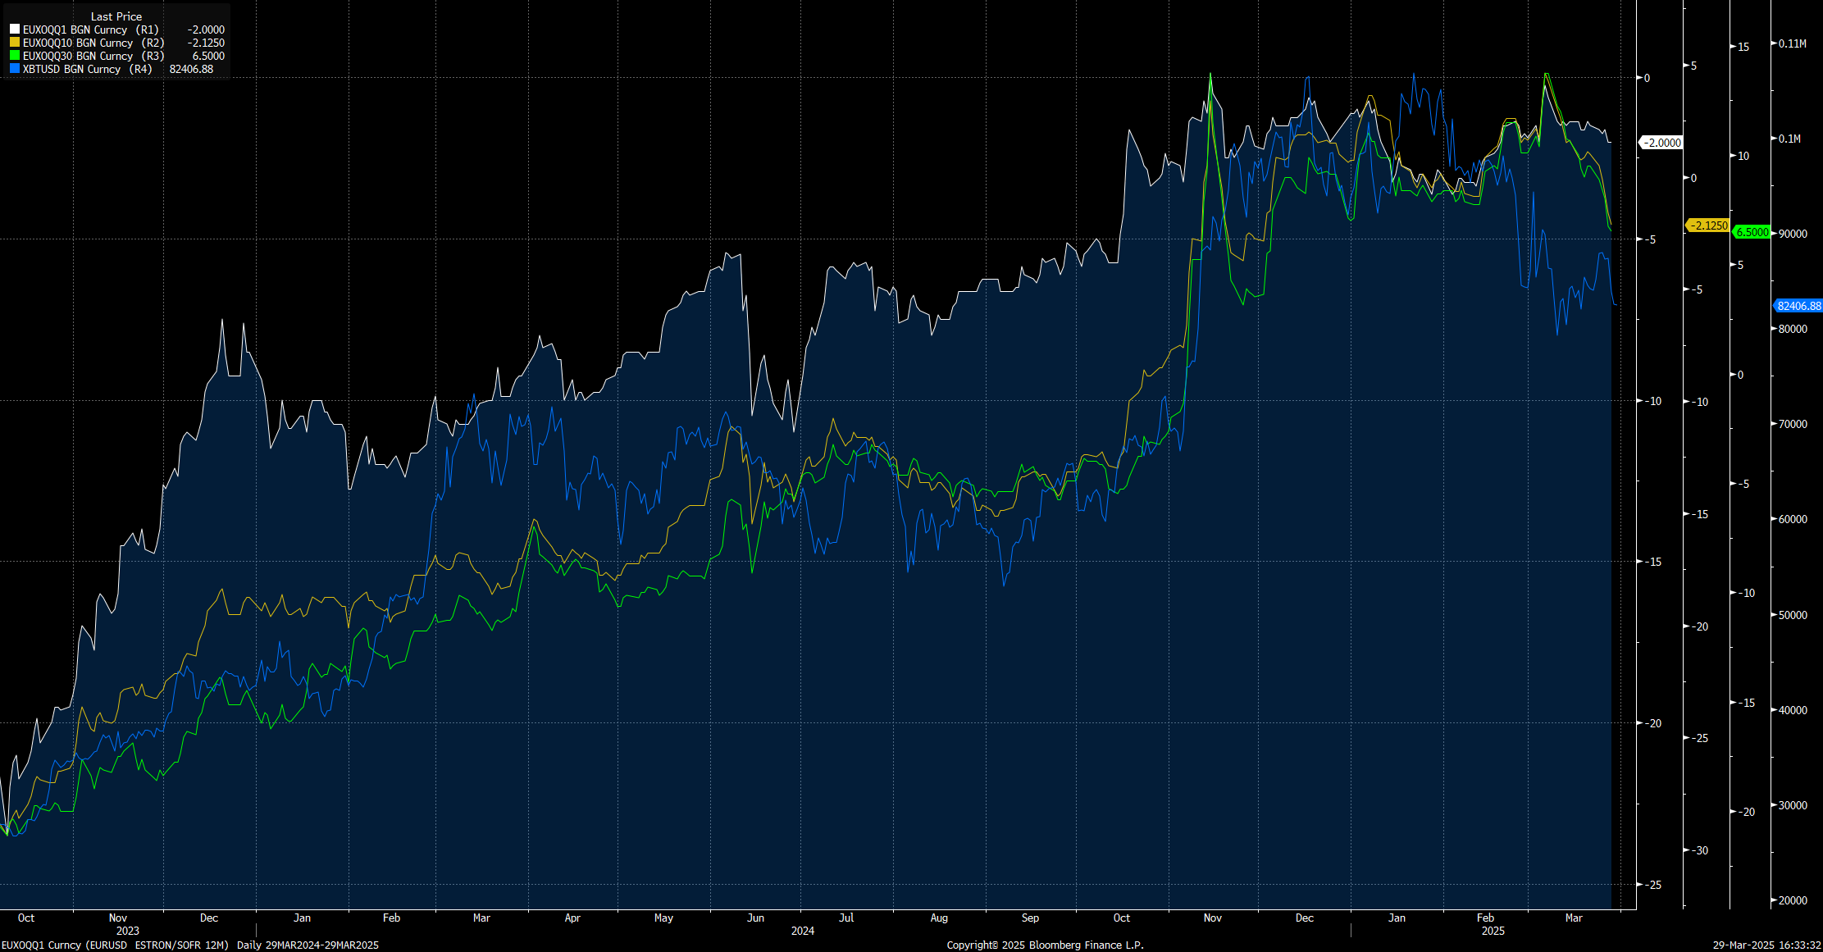Select the EUXOQQ1 BGN Curncy legend label
Screen dimensions: 1823x952
(x=75, y=30)
